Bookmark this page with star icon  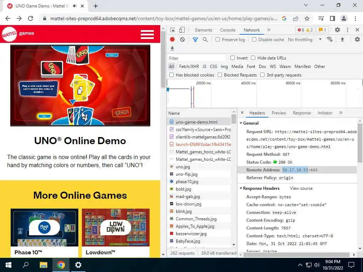point(307,18)
